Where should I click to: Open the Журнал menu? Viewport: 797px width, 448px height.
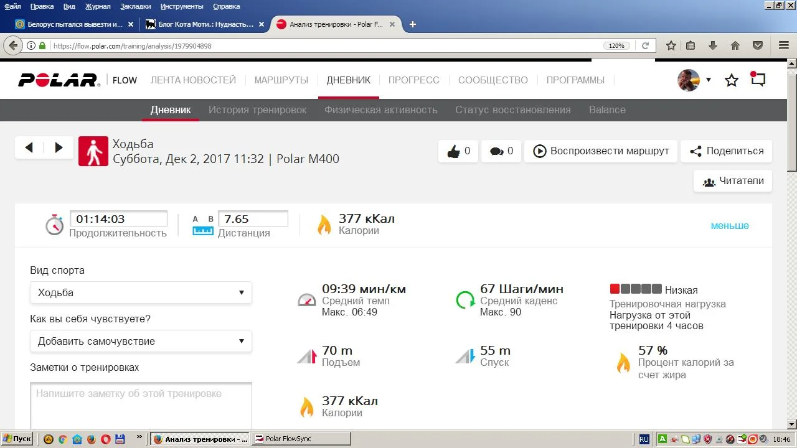tap(97, 6)
